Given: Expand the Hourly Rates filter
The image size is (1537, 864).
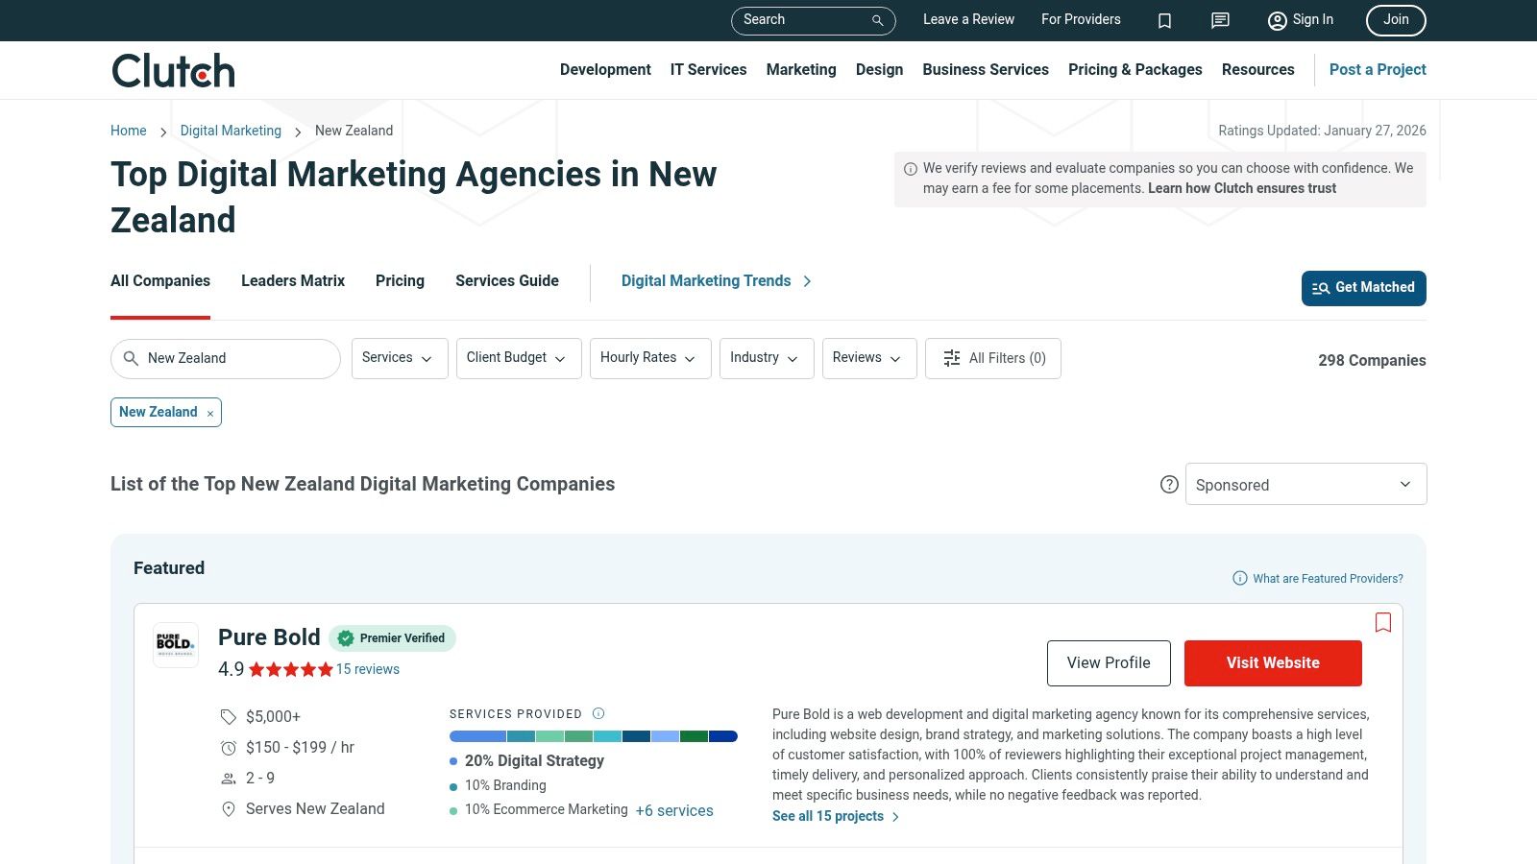Looking at the screenshot, I should pos(649,358).
